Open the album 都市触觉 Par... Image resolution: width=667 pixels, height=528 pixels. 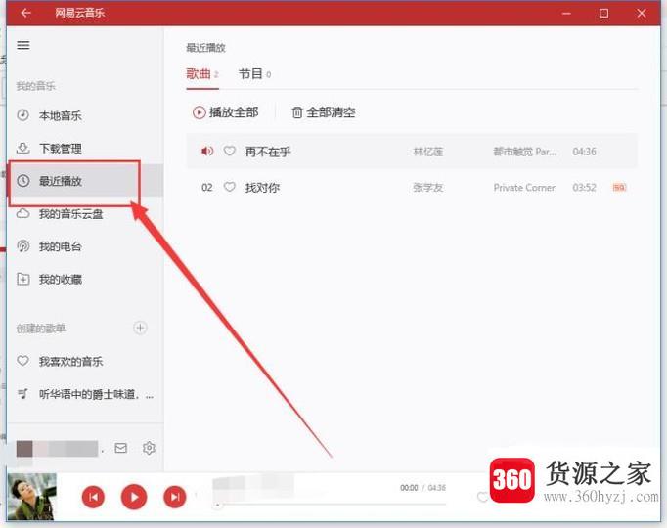[524, 152]
